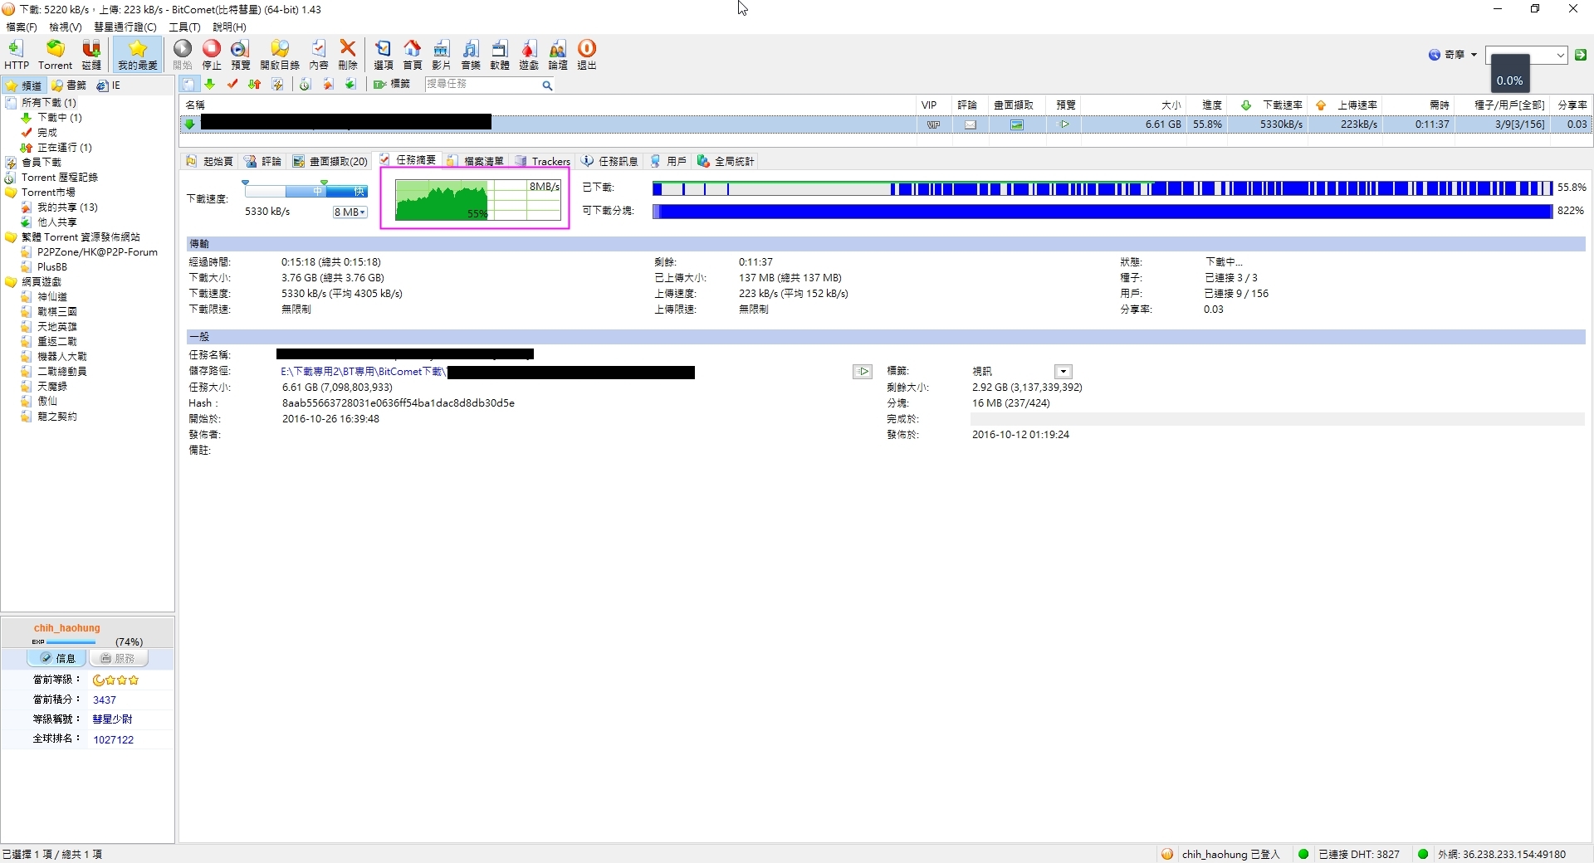Open the download folder with 開啟目錄
Viewport: 1594px width, 863px height.
(x=280, y=55)
